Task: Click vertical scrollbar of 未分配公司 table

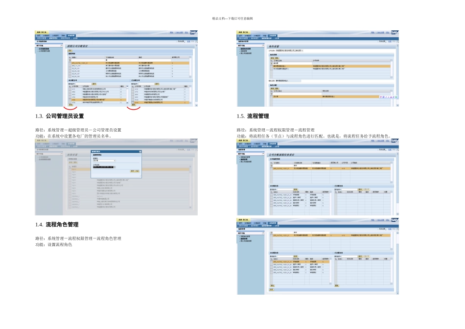Action: click(128, 94)
